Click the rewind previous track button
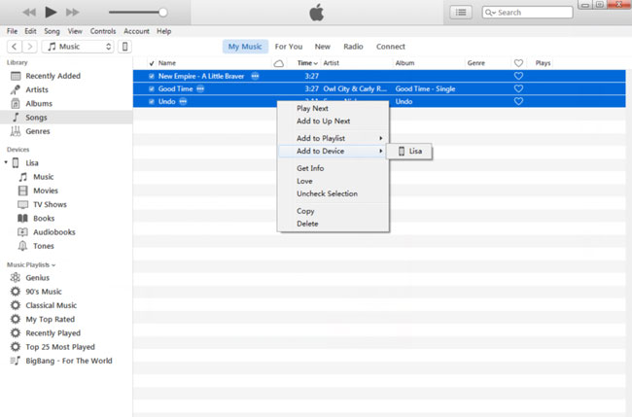 [29, 12]
